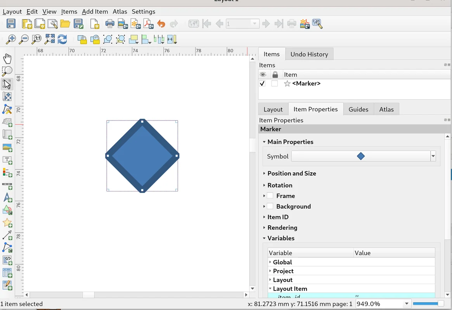
Task: Toggle lock checkbox for Marker item
Action: (275, 84)
